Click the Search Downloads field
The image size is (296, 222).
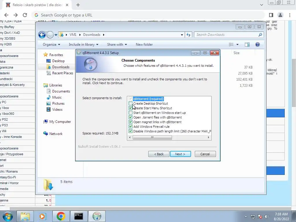click(229, 35)
